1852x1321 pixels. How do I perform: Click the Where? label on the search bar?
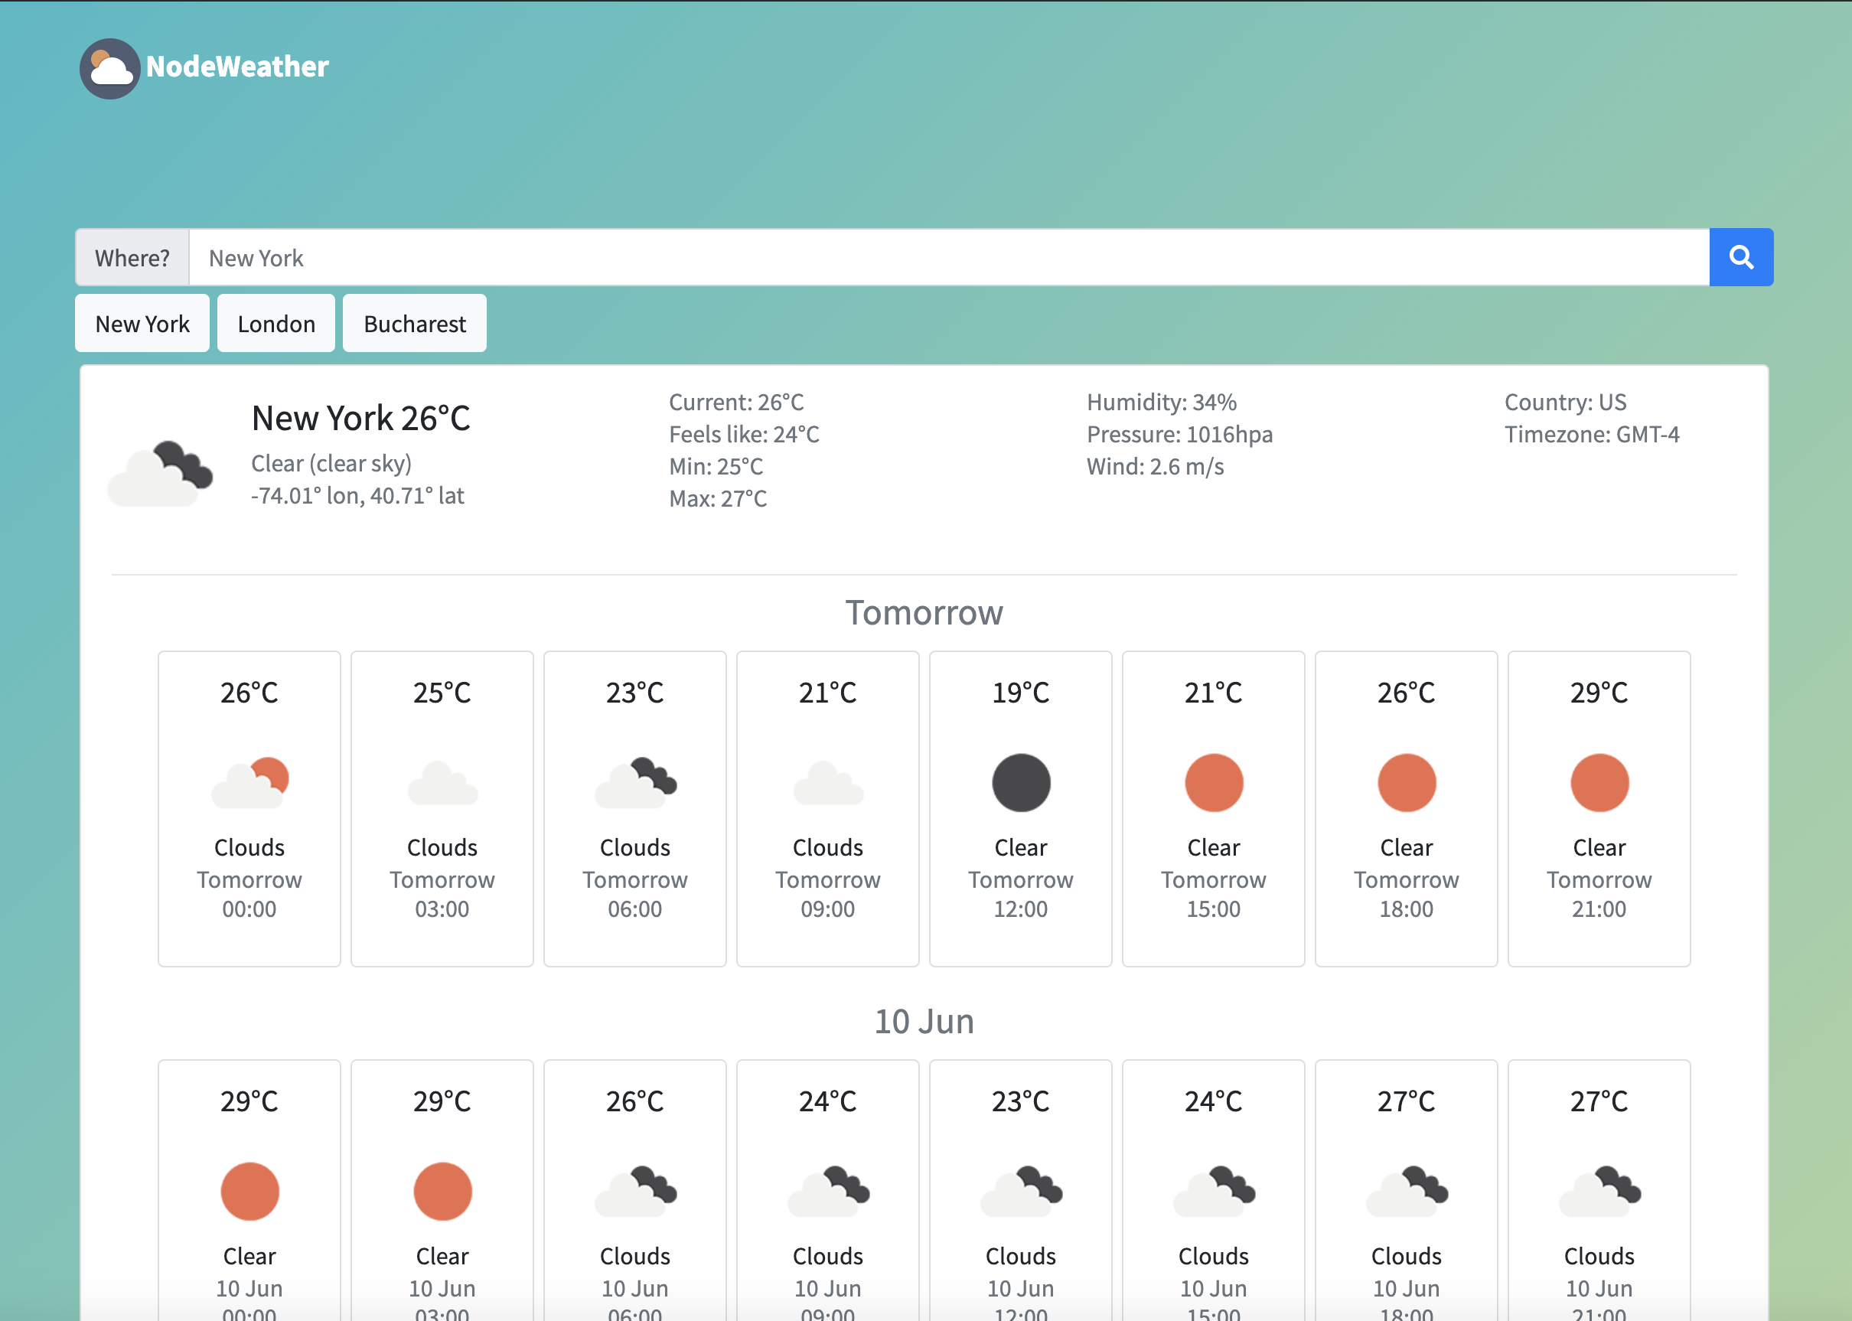point(132,257)
